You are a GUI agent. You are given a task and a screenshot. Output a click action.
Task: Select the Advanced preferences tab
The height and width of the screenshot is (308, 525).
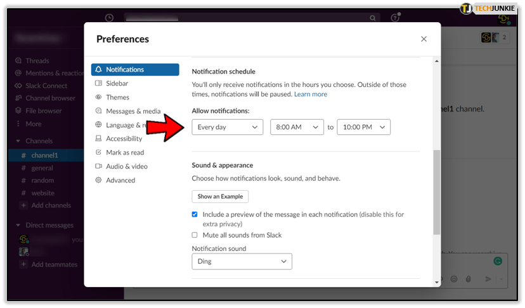(120, 181)
